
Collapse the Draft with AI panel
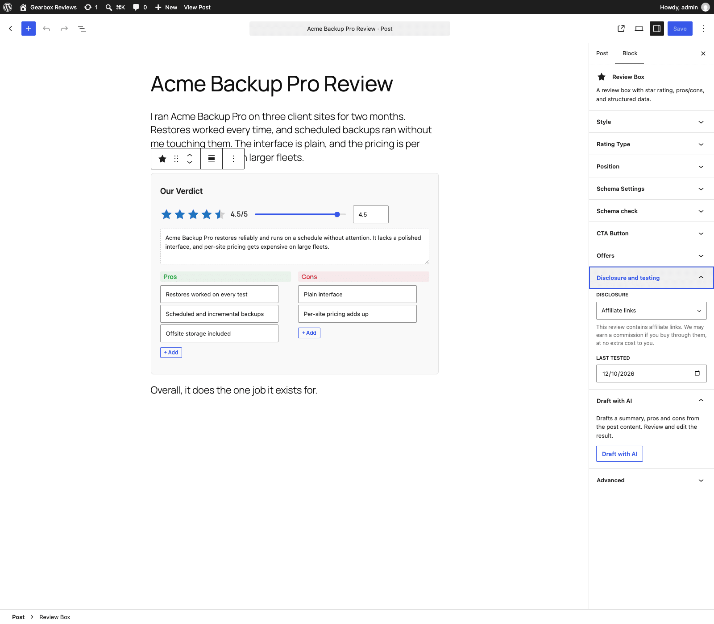[x=652, y=401]
